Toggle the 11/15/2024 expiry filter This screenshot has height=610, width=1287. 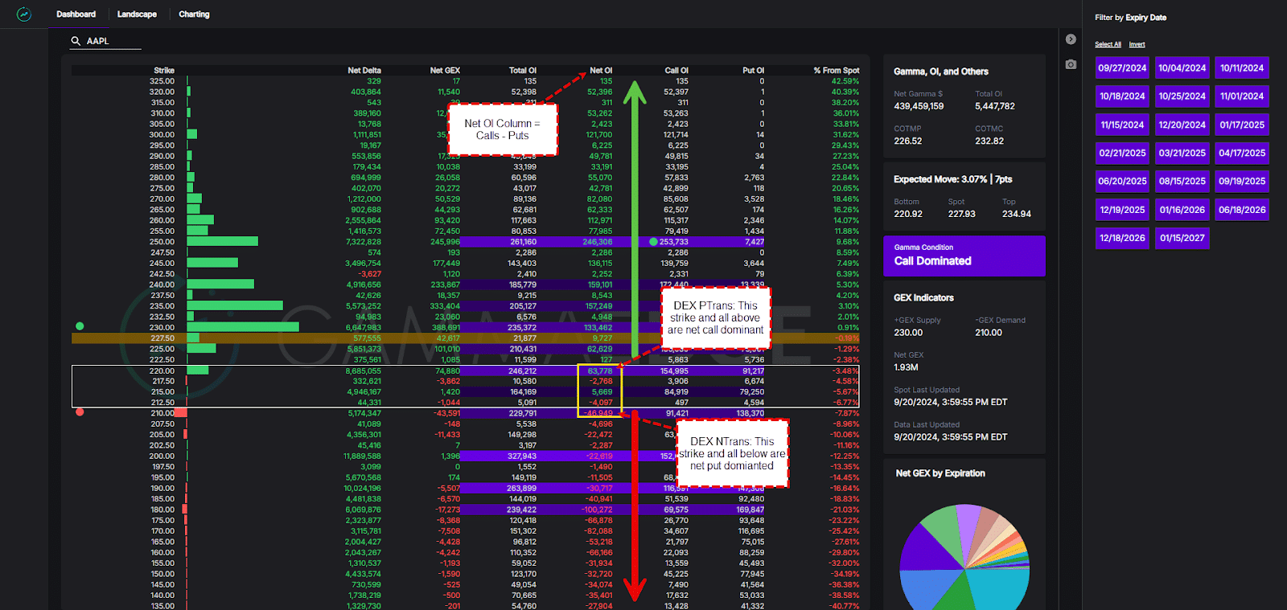pyautogui.click(x=1122, y=125)
